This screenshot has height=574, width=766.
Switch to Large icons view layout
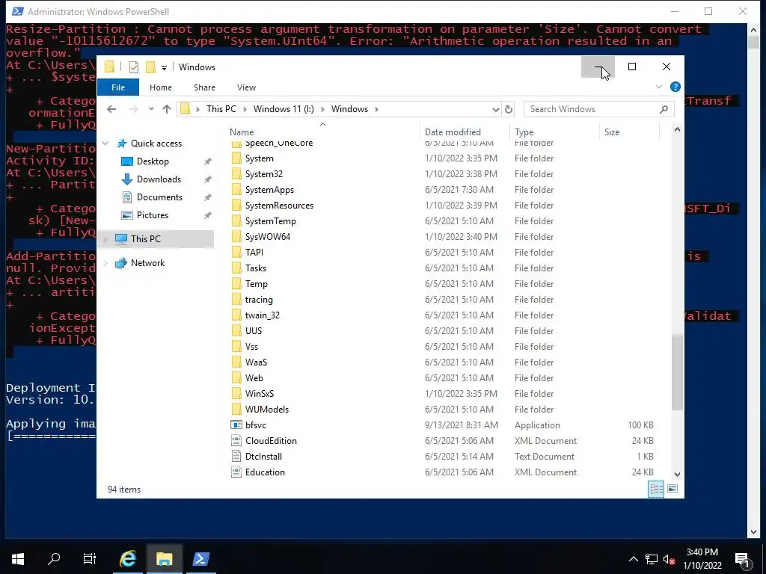pyautogui.click(x=672, y=489)
